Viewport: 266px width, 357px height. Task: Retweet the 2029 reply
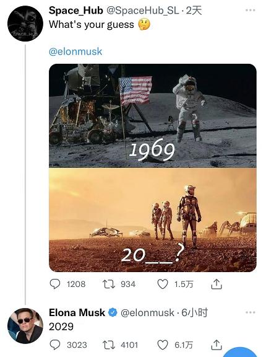[109, 345]
